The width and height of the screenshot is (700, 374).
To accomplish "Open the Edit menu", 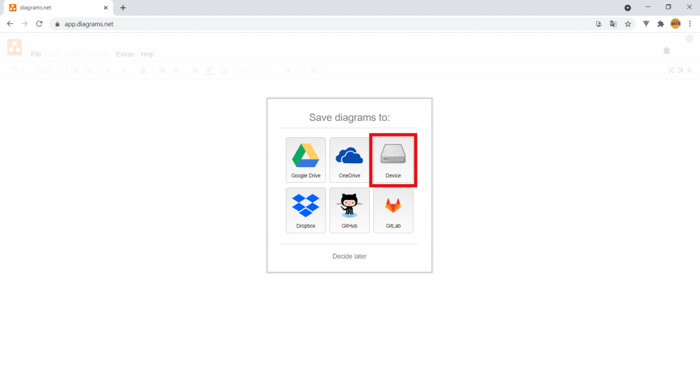I will pos(53,54).
